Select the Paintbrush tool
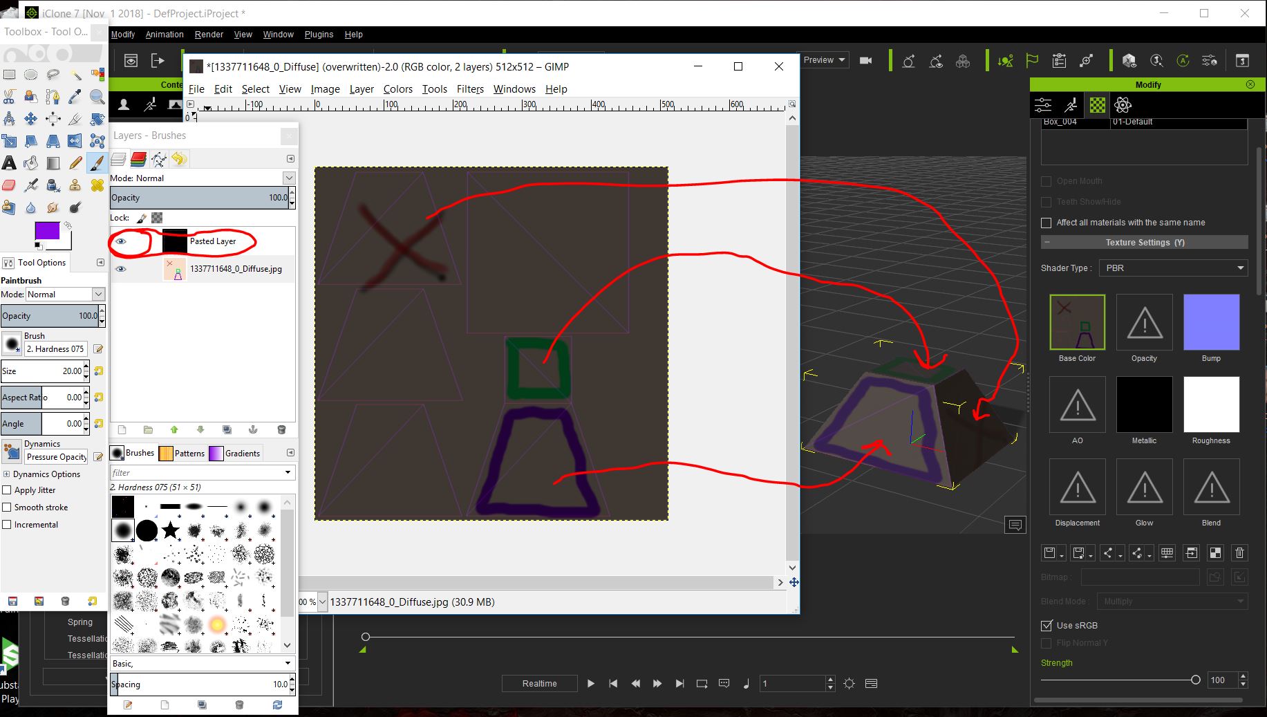The height and width of the screenshot is (717, 1267). click(x=97, y=163)
